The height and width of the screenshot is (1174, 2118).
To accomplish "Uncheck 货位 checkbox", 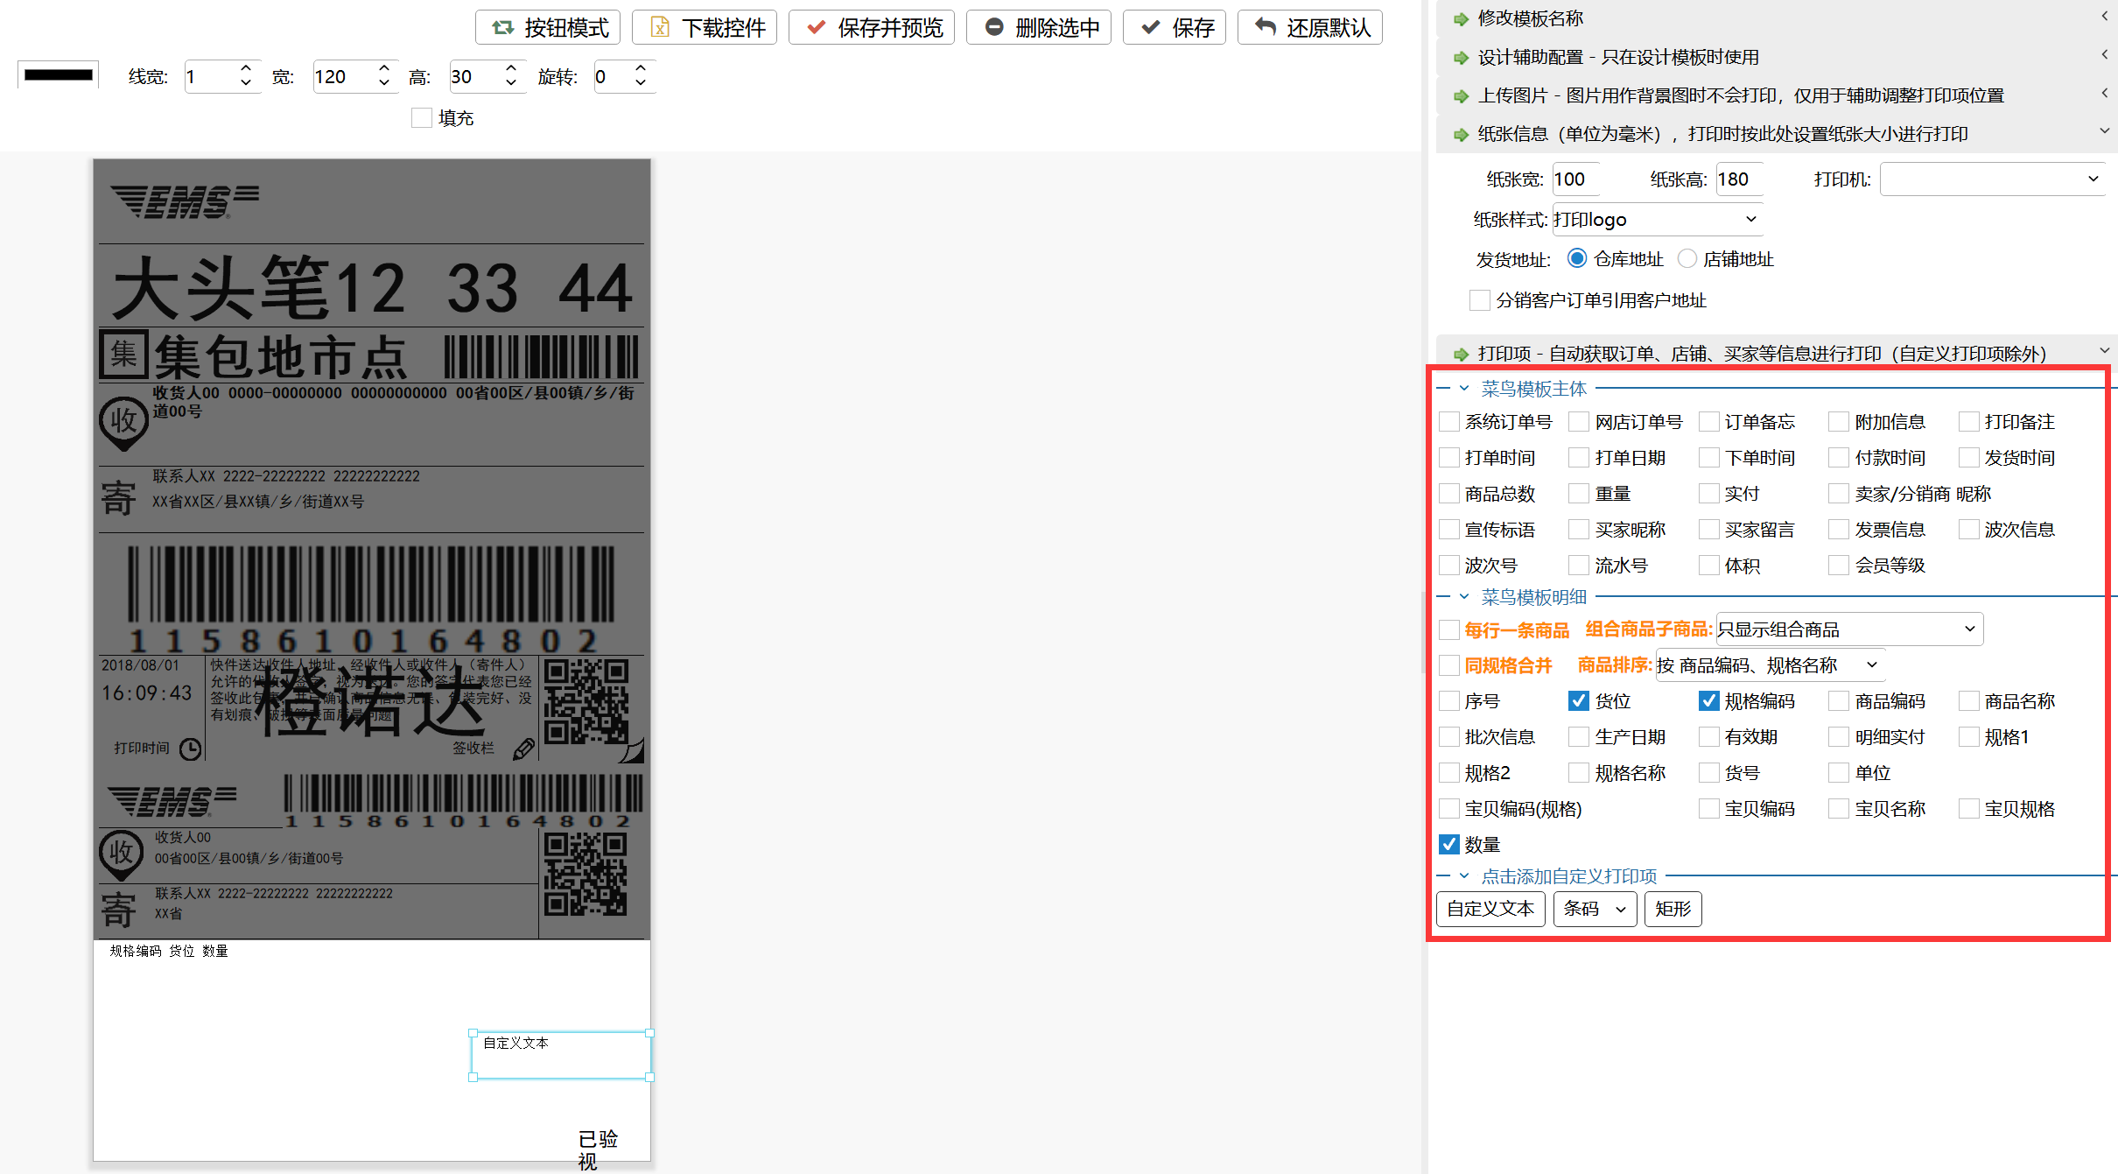I will (1579, 701).
